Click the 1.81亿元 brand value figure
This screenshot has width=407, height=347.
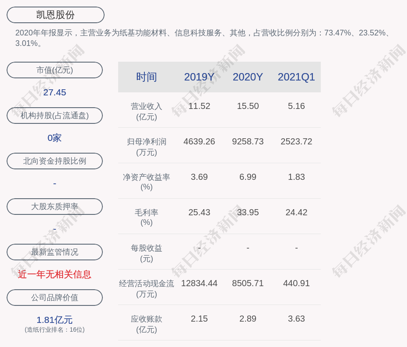(x=55, y=320)
